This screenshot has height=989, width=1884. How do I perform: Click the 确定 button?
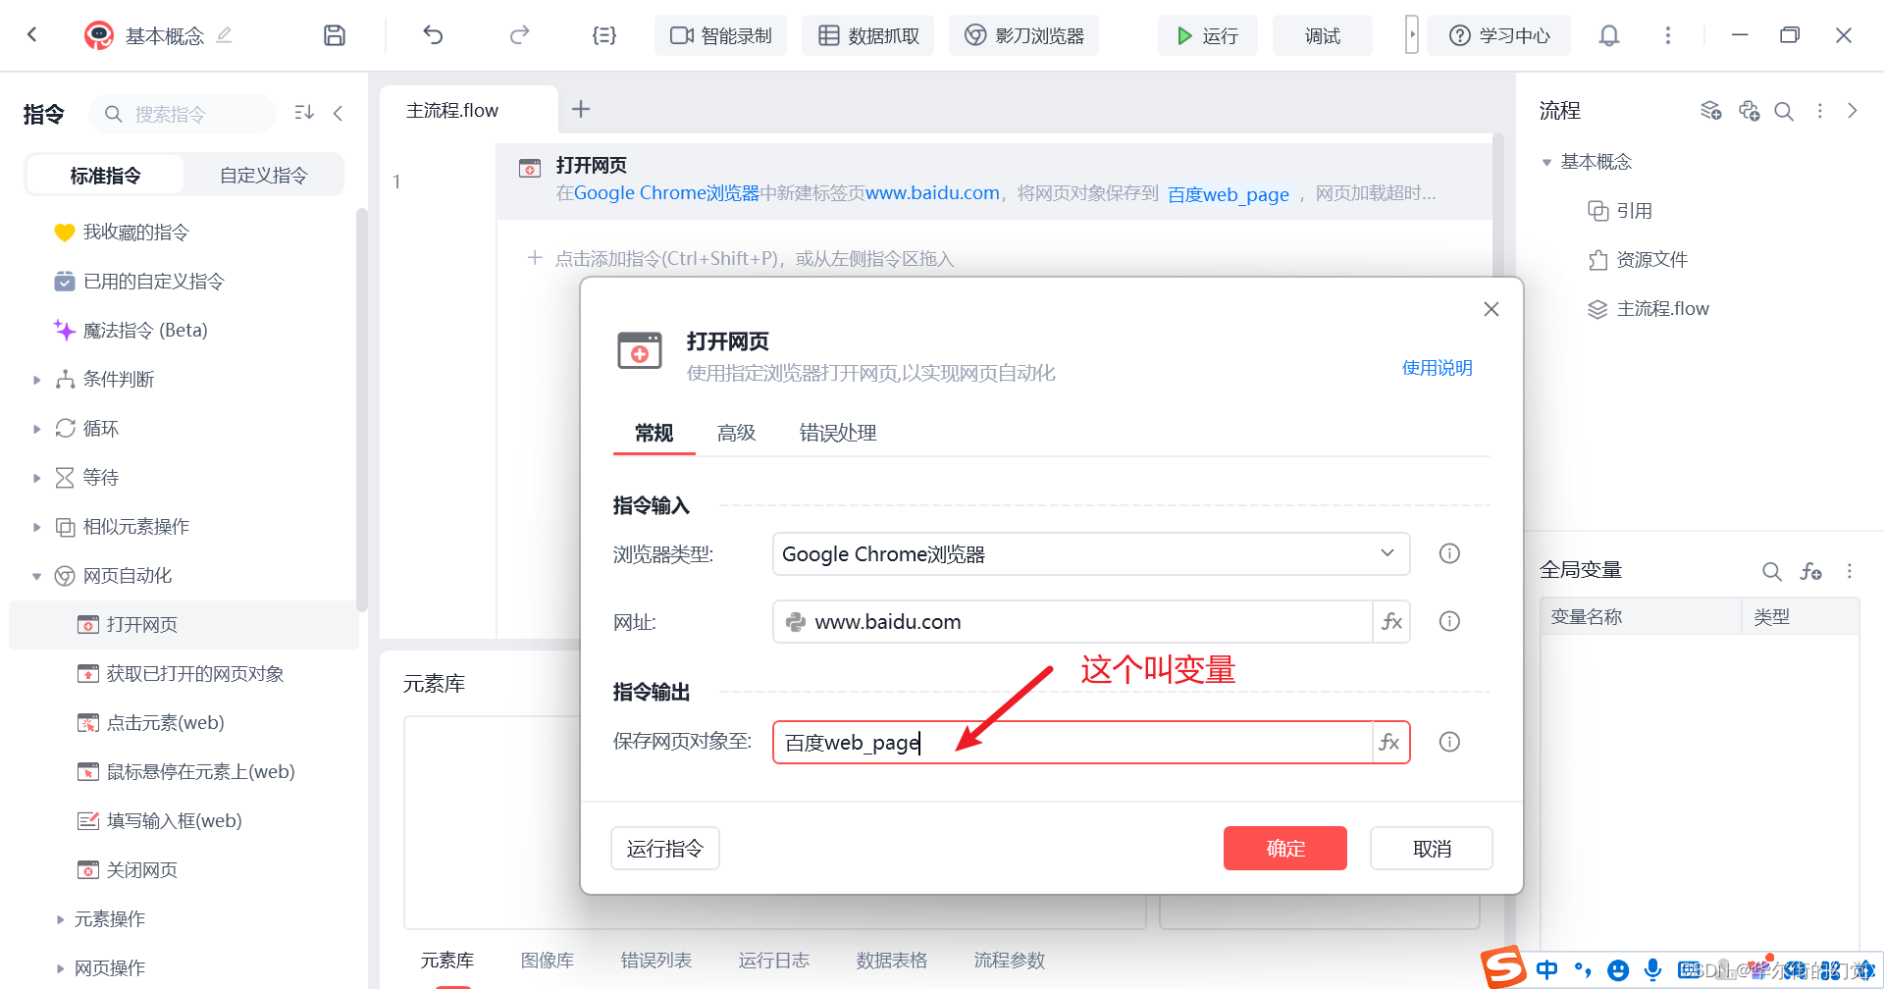[x=1284, y=848]
